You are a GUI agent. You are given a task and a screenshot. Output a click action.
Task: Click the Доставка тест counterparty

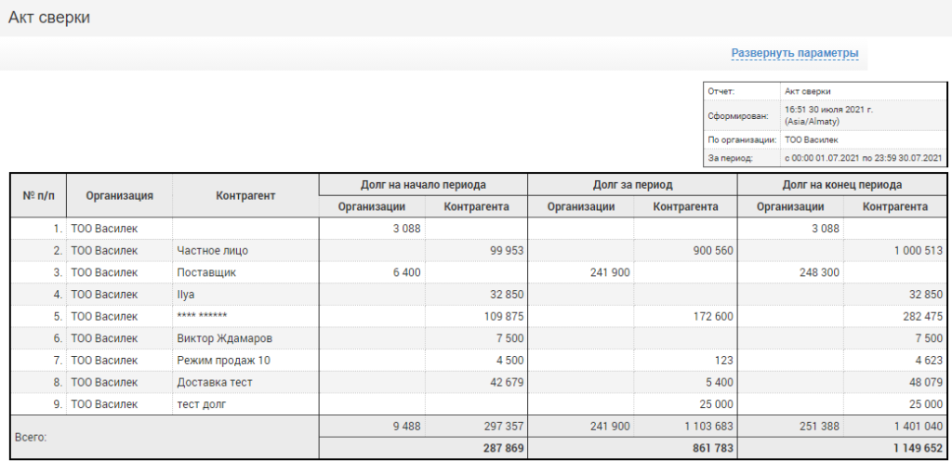point(215,382)
